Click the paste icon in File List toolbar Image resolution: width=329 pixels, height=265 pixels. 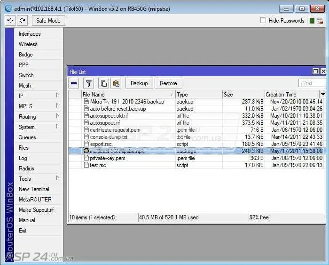[116, 83]
